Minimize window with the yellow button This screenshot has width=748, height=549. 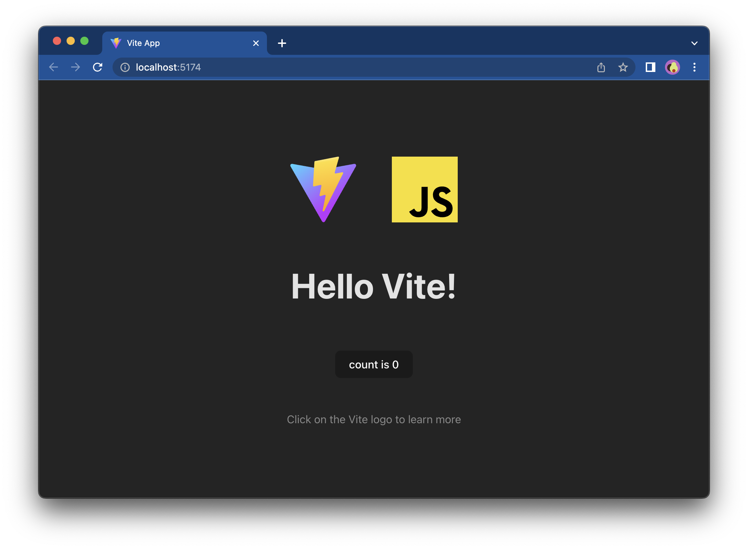click(71, 41)
